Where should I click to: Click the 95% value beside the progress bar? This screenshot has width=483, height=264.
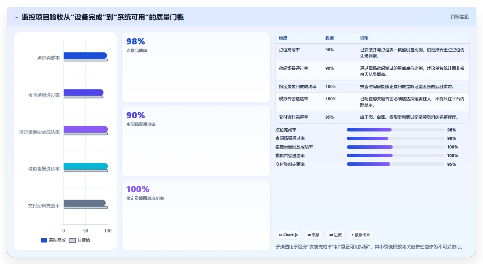coord(451,164)
